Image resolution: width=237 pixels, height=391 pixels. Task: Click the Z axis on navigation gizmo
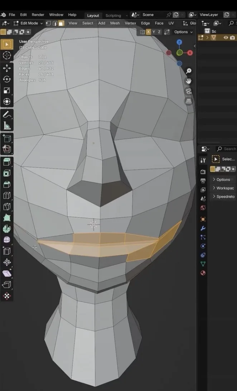tap(179, 42)
